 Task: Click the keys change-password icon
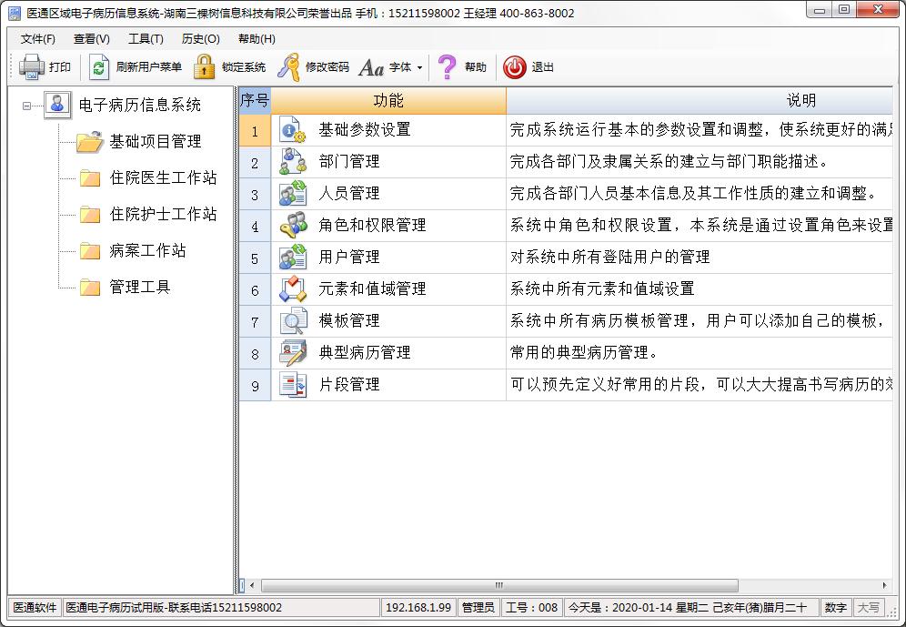pyautogui.click(x=288, y=67)
